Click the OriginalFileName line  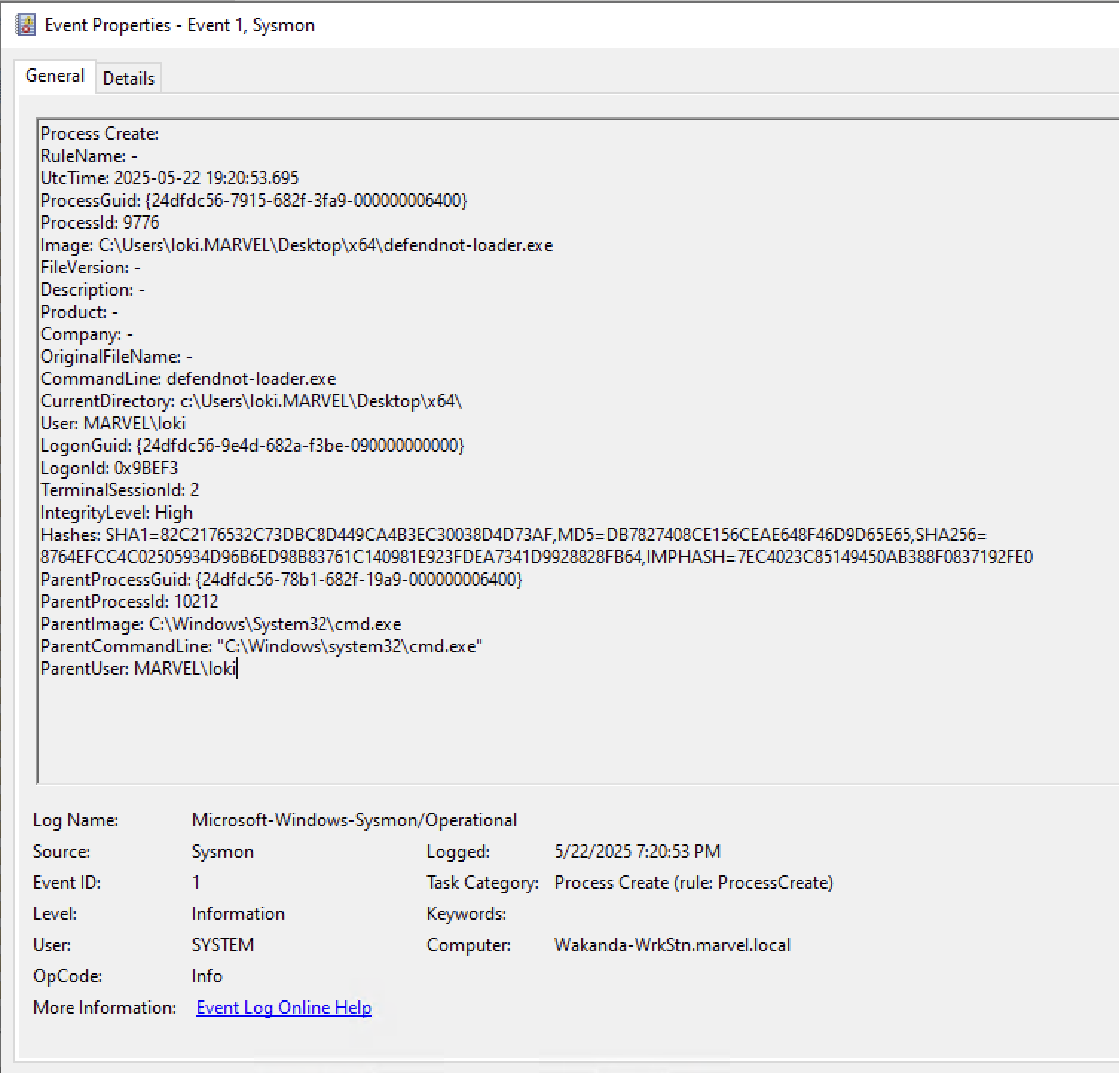116,356
